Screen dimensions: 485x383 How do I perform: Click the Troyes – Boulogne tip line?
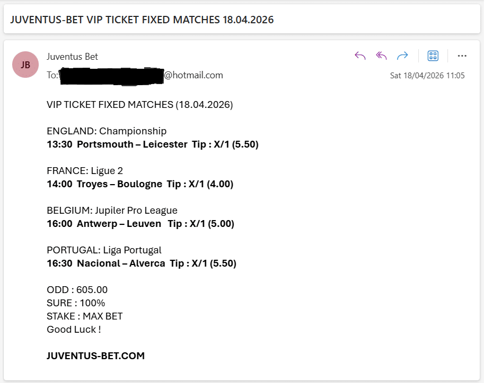140,184
